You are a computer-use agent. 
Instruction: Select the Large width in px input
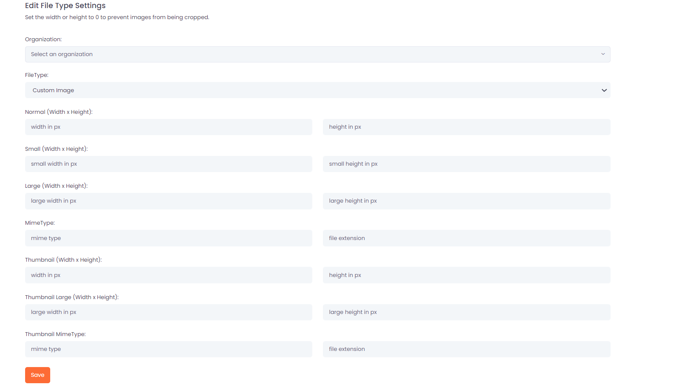tap(168, 201)
